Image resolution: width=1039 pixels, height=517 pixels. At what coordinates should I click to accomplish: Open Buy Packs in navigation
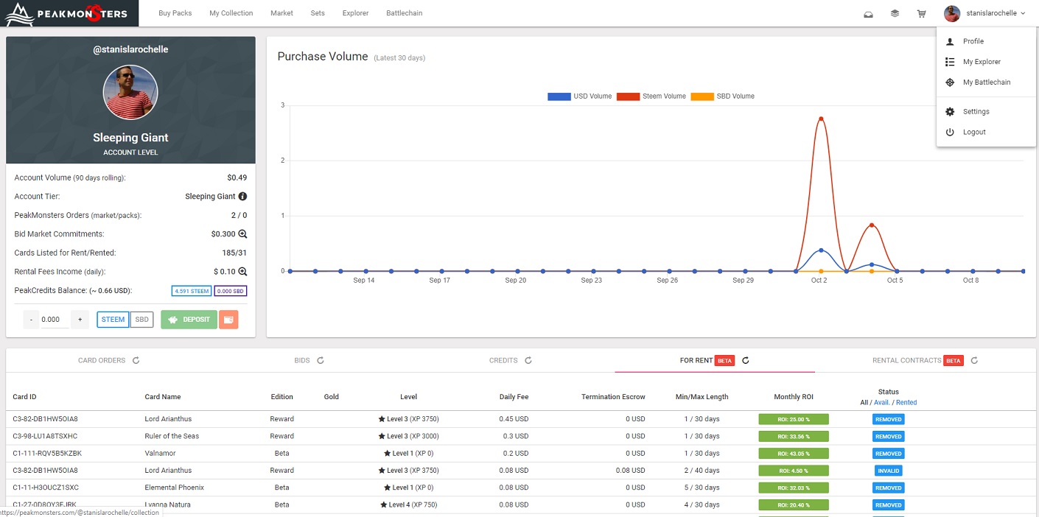(x=175, y=13)
